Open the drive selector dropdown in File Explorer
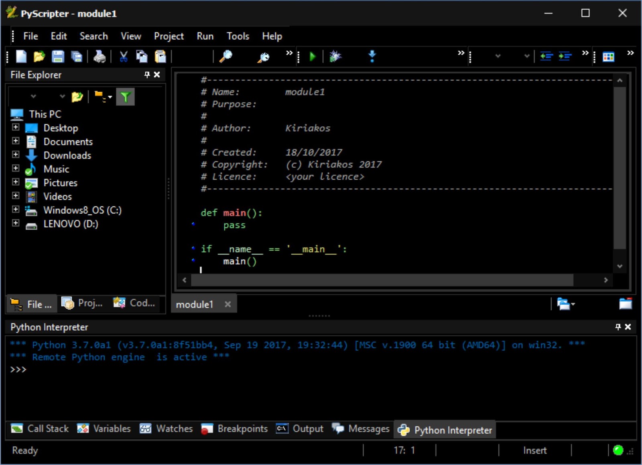642x465 pixels. click(33, 96)
